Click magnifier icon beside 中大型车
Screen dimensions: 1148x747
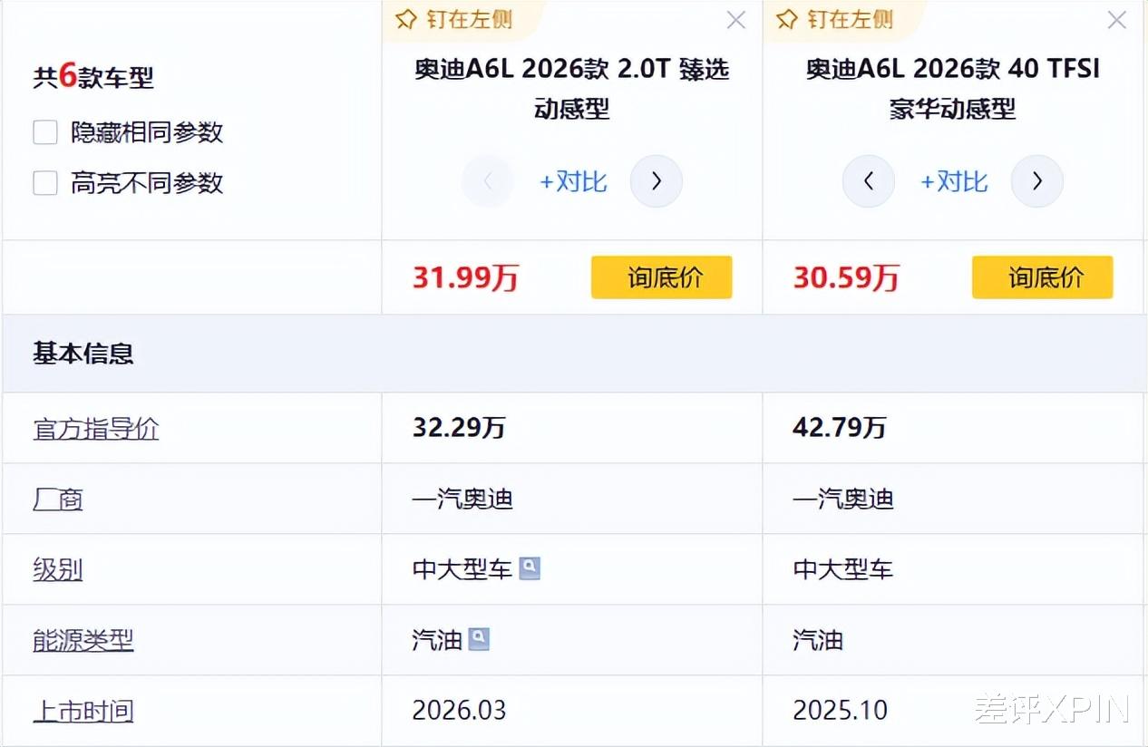530,568
